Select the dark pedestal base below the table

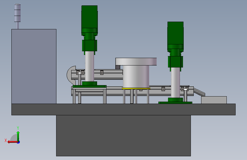(x=124, y=136)
